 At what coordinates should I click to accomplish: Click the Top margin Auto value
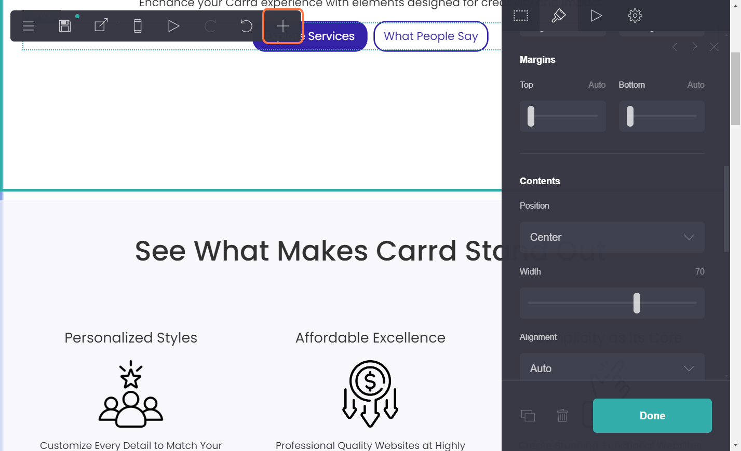click(597, 85)
